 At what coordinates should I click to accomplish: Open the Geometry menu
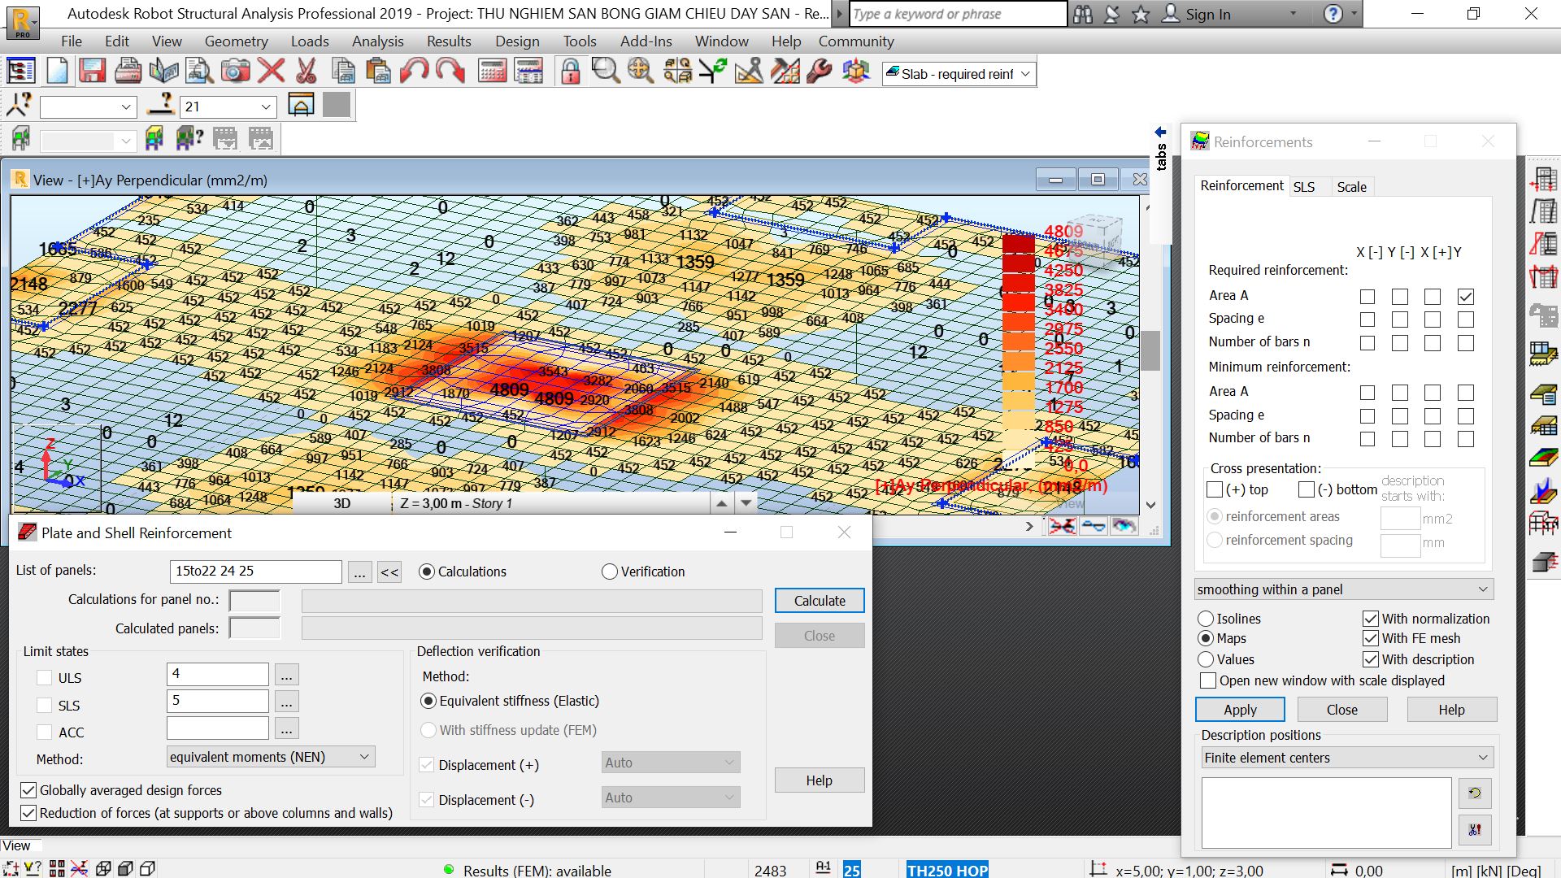[x=236, y=41]
